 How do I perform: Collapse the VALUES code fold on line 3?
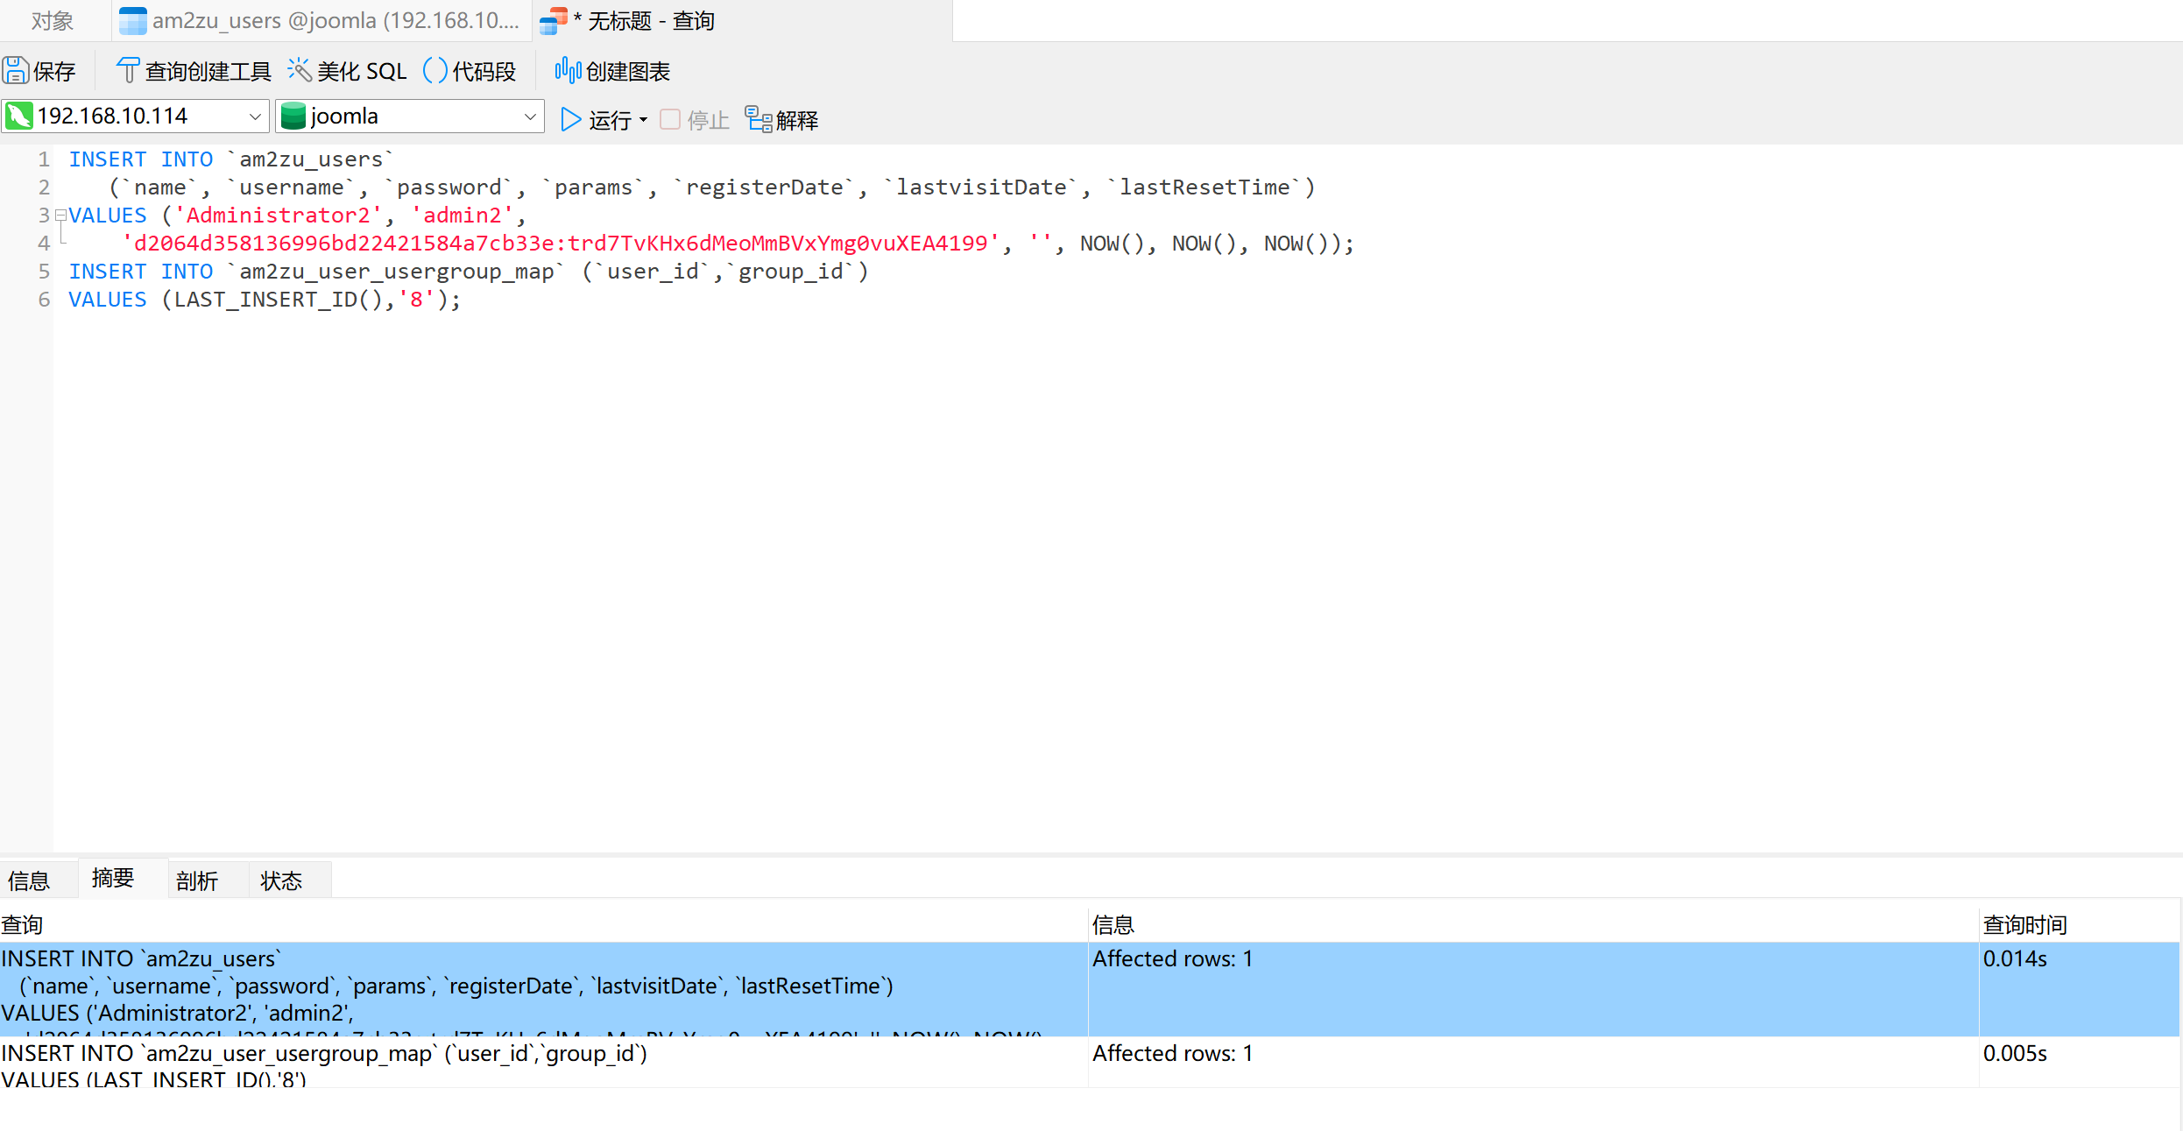point(60,215)
